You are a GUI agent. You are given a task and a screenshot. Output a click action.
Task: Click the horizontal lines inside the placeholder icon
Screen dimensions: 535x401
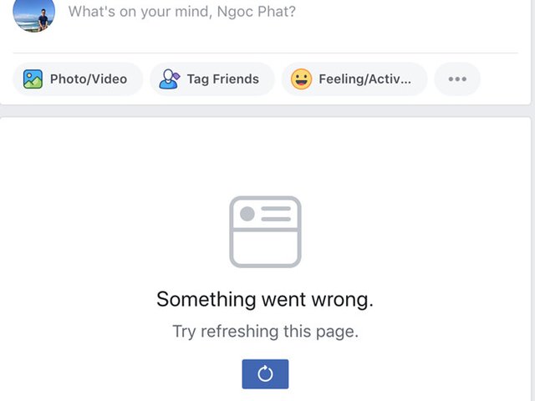(276, 214)
